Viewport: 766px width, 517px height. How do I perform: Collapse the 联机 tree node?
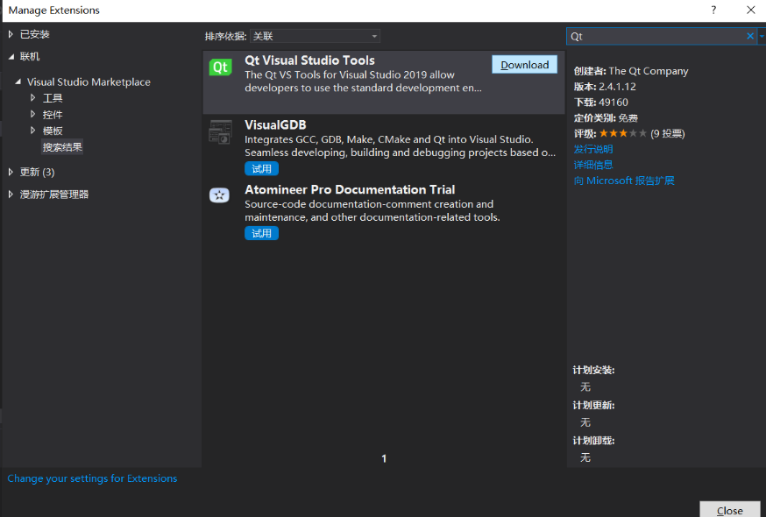(x=11, y=57)
